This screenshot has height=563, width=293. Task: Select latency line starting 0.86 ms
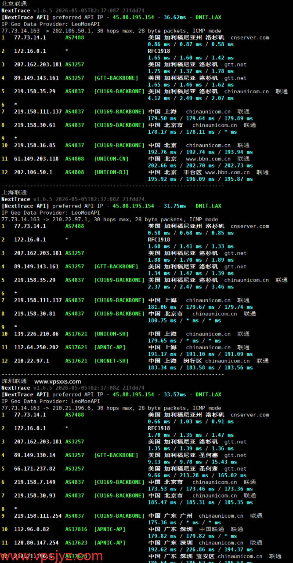pos(191,44)
